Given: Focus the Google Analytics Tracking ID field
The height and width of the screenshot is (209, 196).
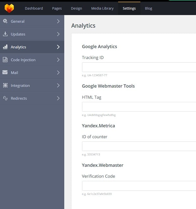Looking at the screenshot, I should (x=139, y=67).
